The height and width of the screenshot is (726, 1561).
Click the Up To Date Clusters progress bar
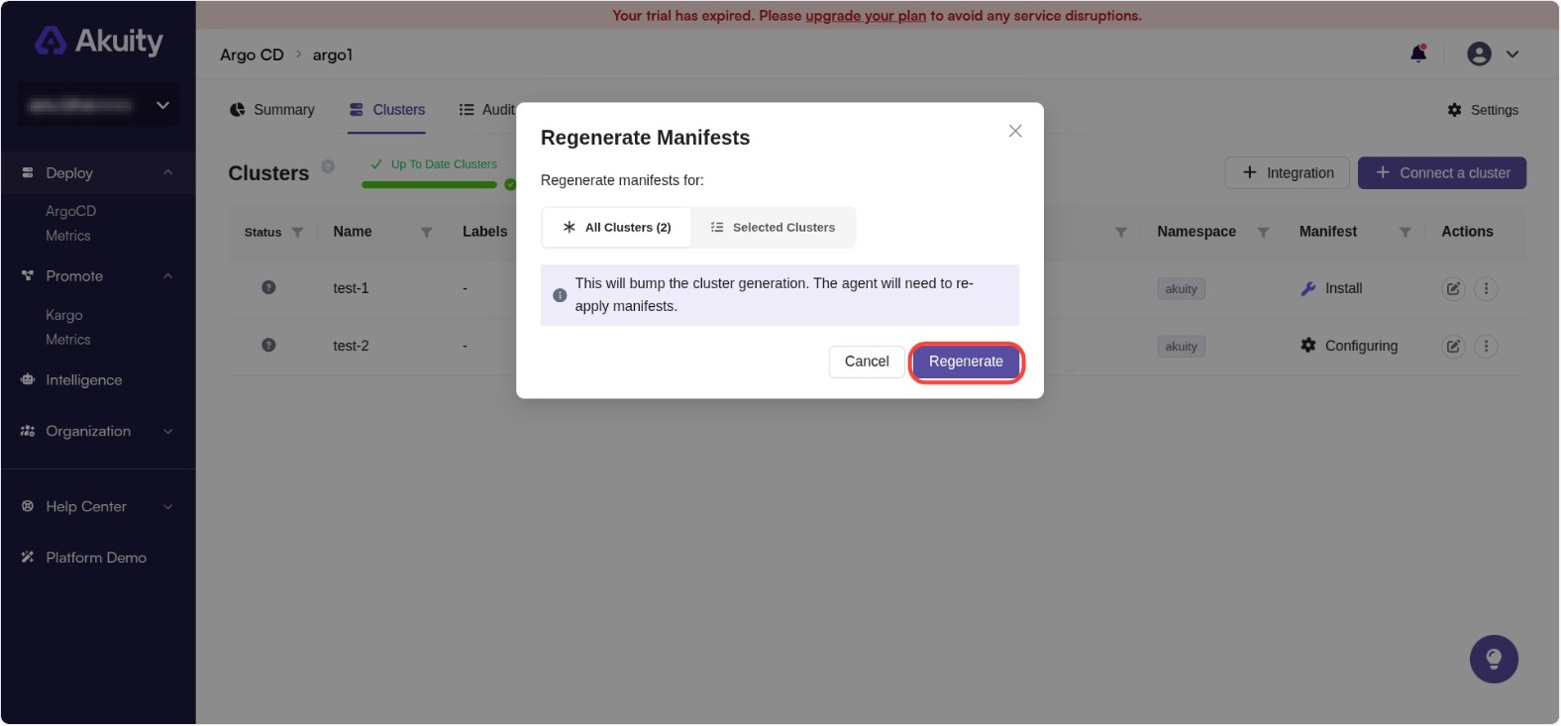(x=430, y=184)
